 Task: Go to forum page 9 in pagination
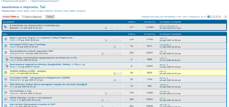(226, 17)
